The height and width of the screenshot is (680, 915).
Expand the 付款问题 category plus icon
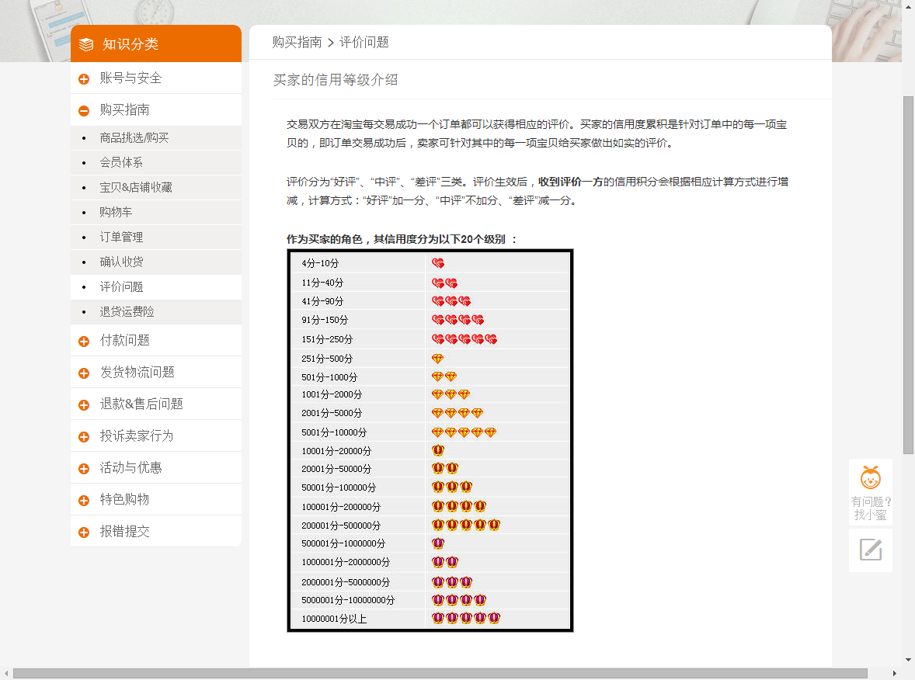tap(84, 342)
